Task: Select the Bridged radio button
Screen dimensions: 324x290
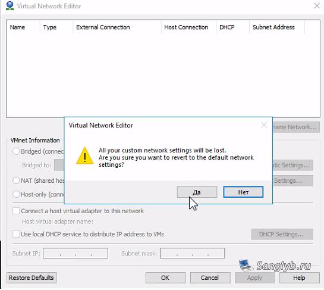Action: (x=16, y=151)
